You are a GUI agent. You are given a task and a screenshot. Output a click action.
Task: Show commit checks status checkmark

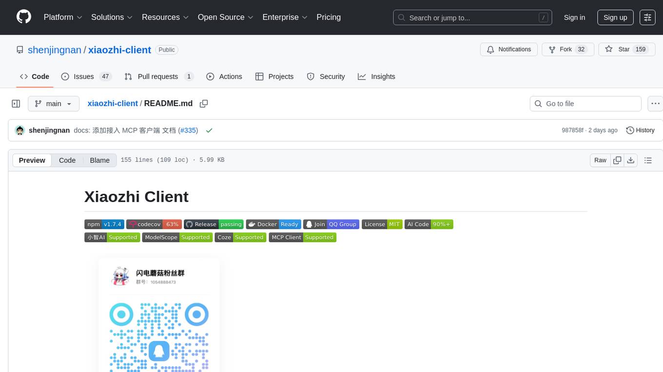click(209, 130)
